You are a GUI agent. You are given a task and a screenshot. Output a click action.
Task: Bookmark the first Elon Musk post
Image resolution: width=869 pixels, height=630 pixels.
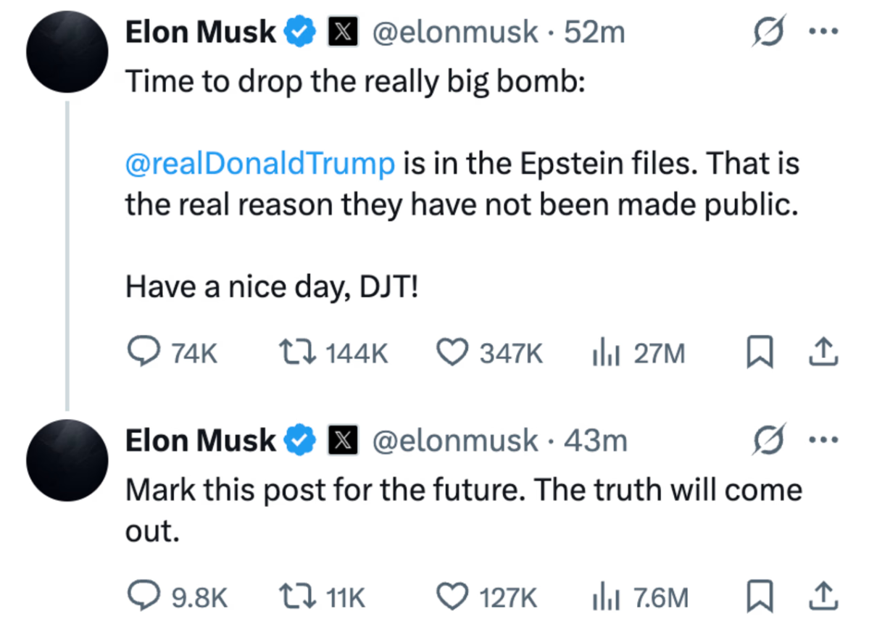click(760, 352)
